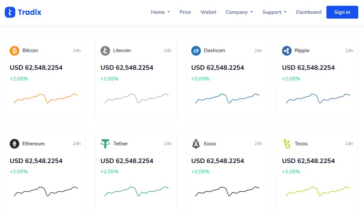Open the Wallet nav item

208,12
